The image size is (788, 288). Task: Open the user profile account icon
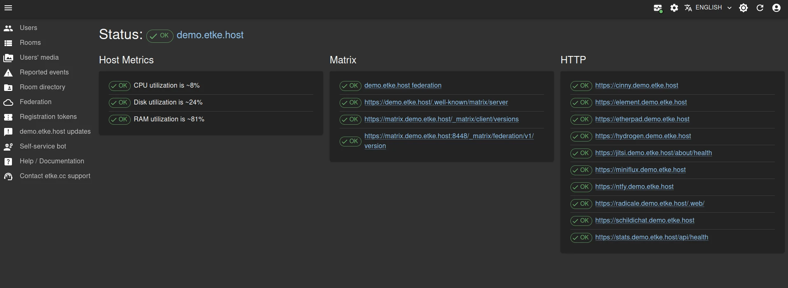click(776, 8)
